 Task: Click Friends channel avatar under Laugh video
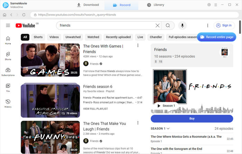(x=86, y=141)
